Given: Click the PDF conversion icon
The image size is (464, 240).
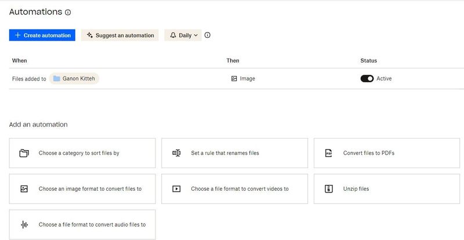Looking at the screenshot, I should [328, 153].
